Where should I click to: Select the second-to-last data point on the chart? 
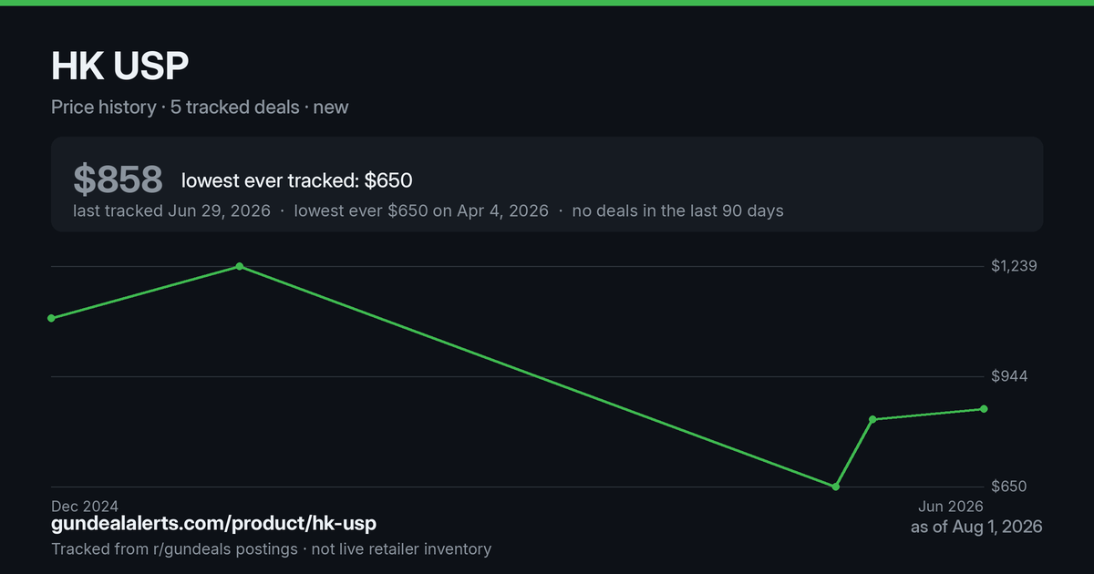(872, 419)
